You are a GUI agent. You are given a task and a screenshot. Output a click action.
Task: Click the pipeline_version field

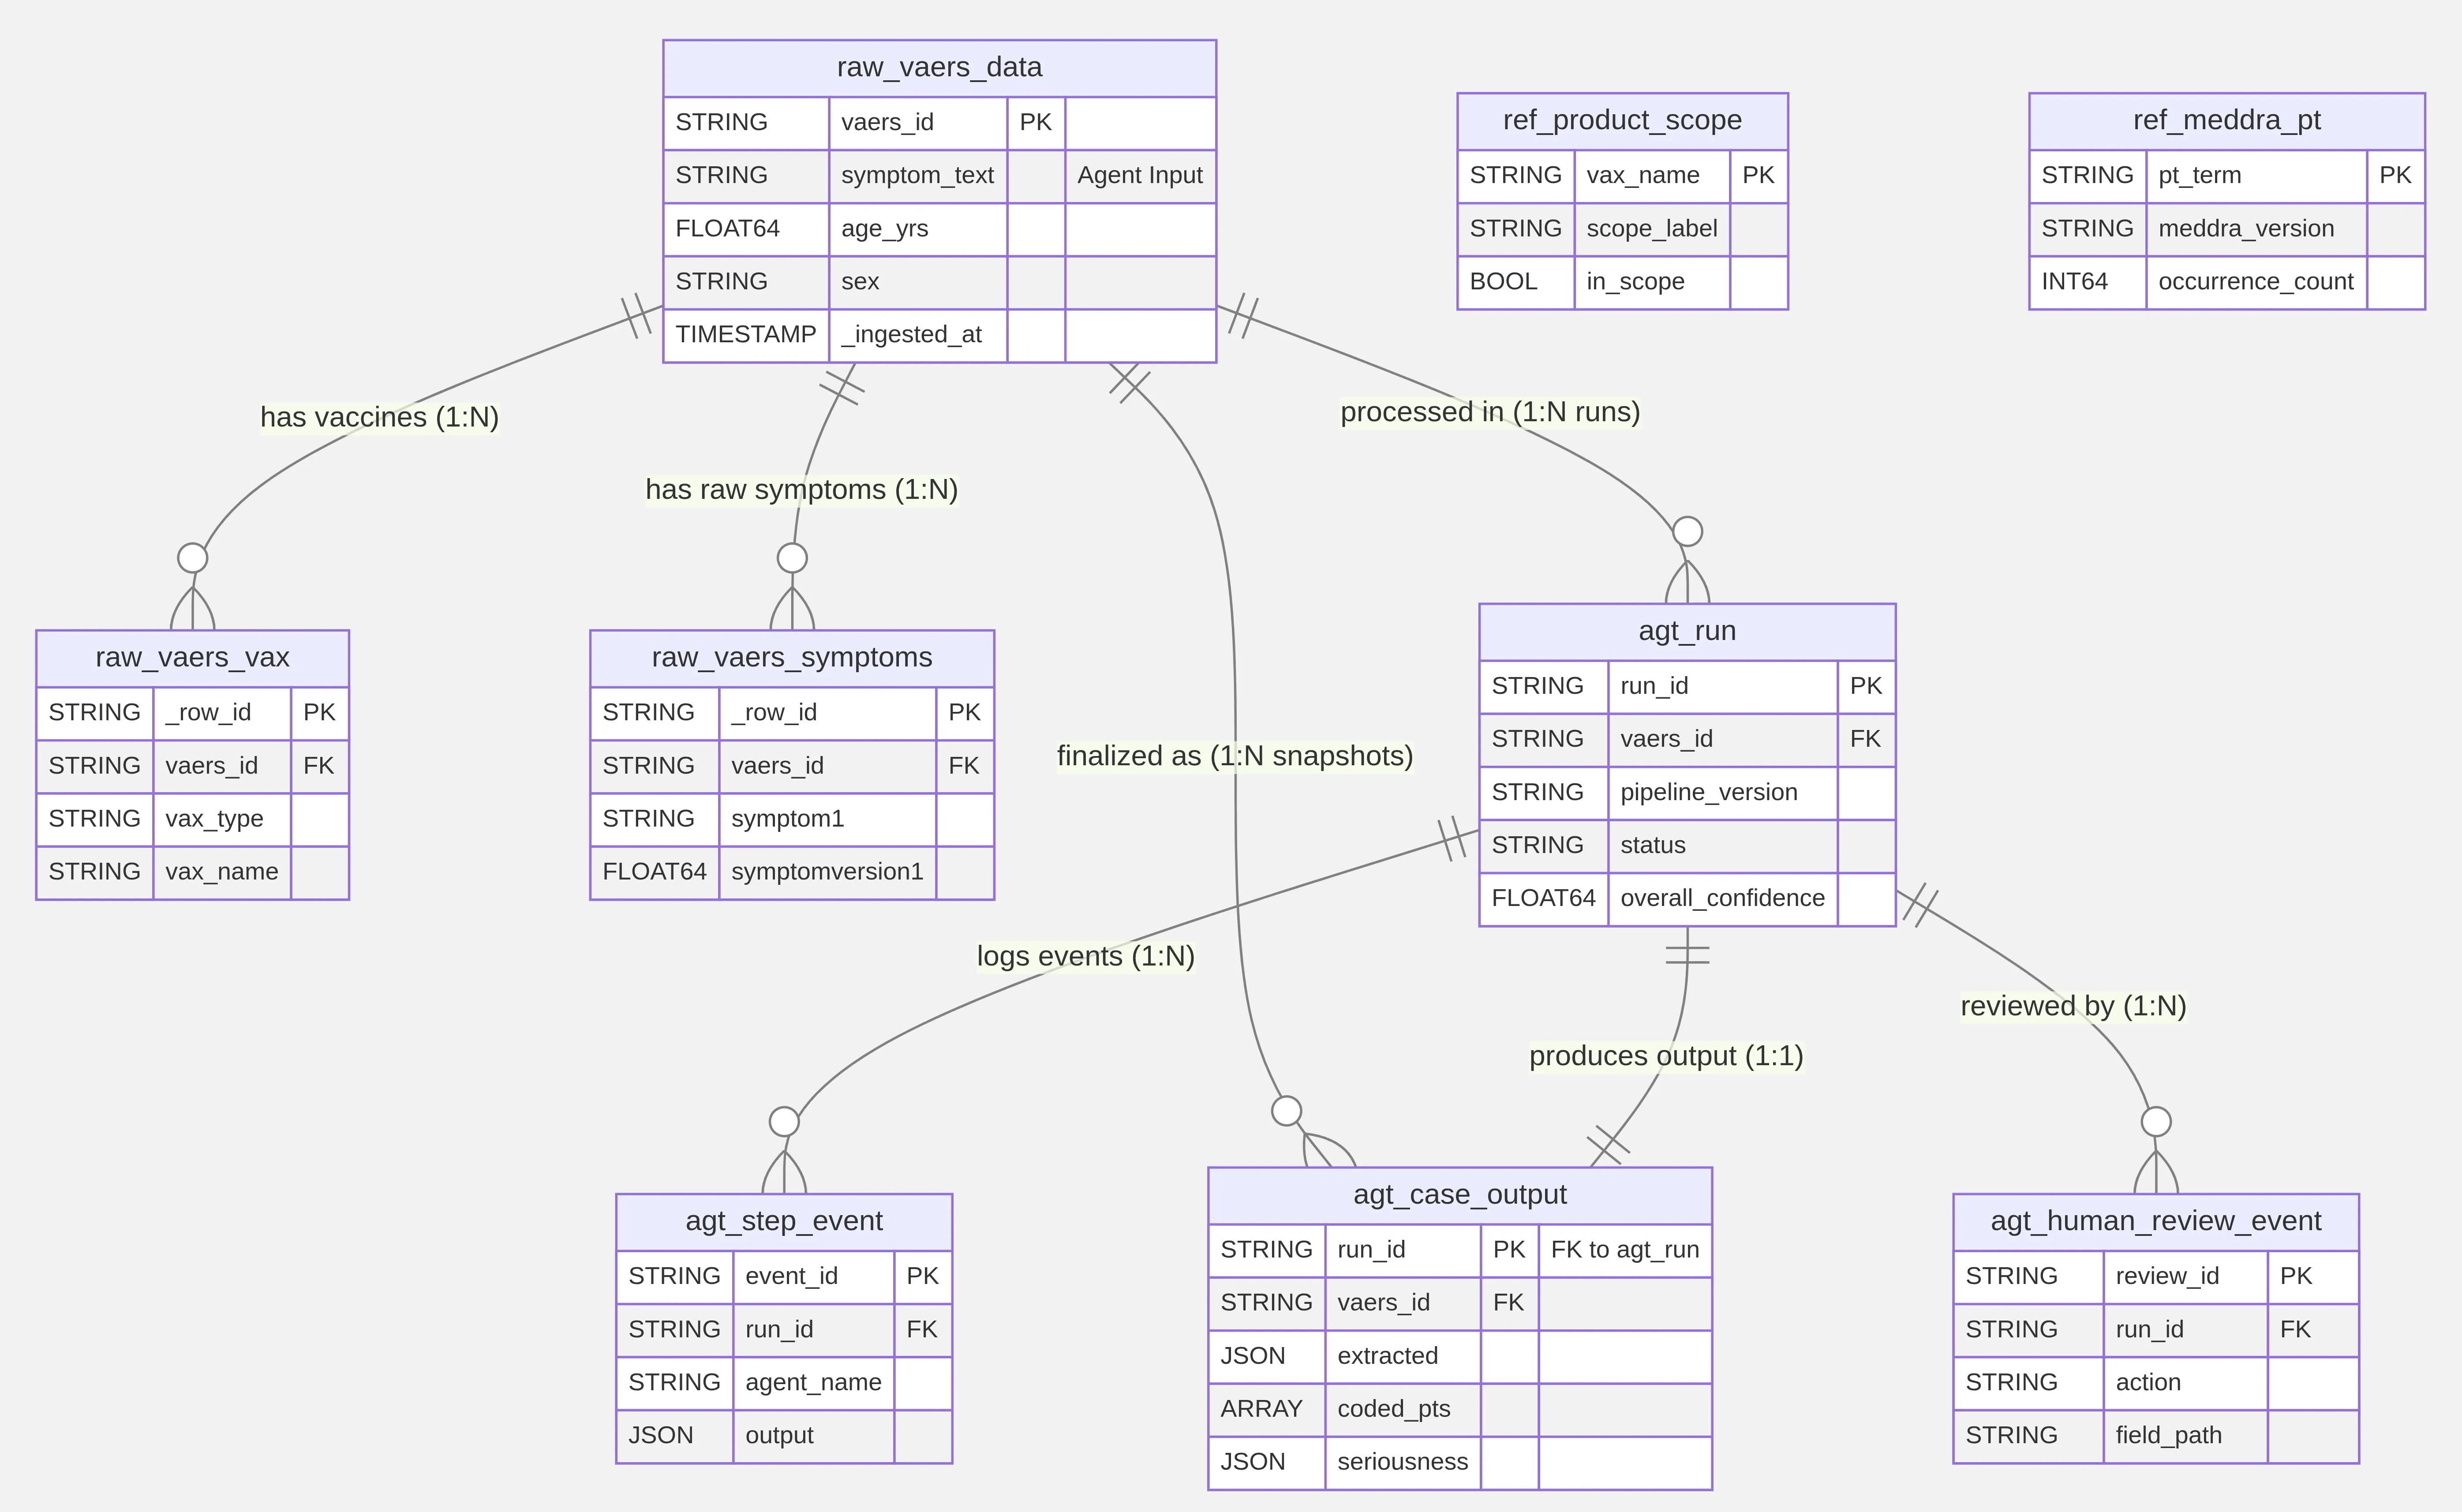pyautogui.click(x=1722, y=793)
